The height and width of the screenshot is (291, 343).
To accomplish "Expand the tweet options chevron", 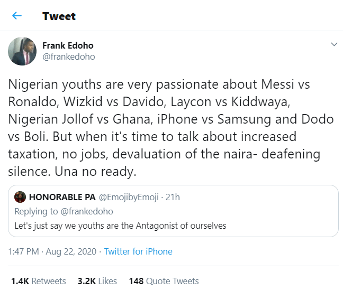I will 333,45.
